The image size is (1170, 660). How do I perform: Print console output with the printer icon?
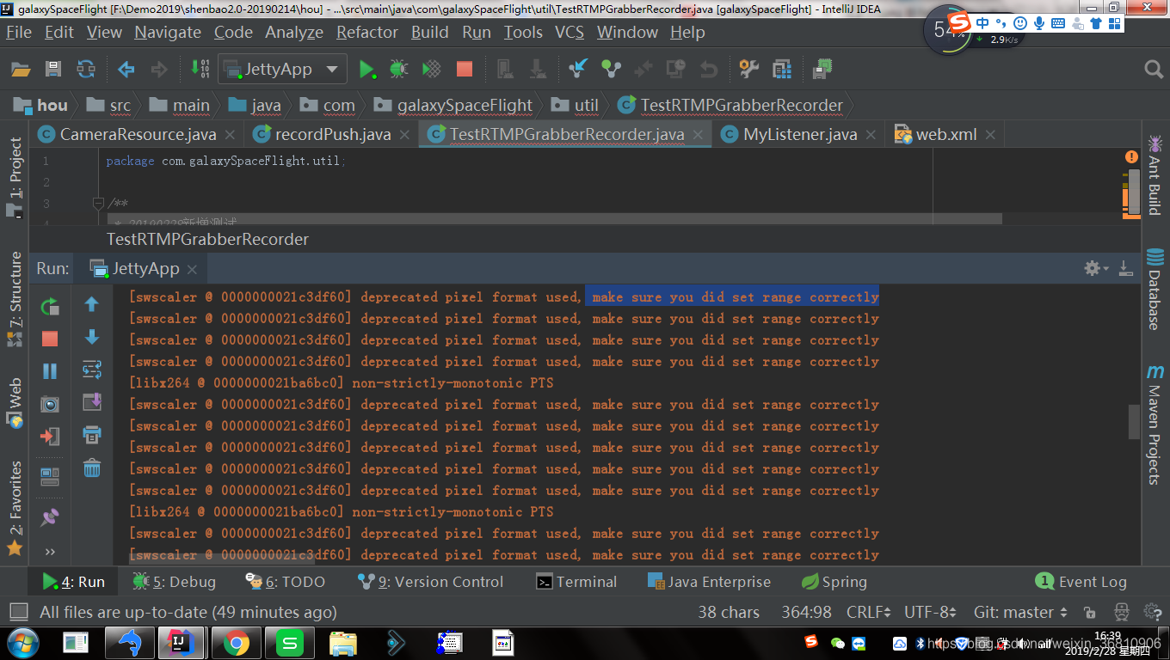pyautogui.click(x=92, y=435)
